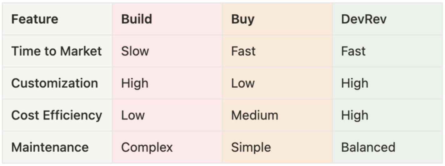Screen dimensions: 445x166
Task: Click the Balanced cell
Action: [368, 147]
